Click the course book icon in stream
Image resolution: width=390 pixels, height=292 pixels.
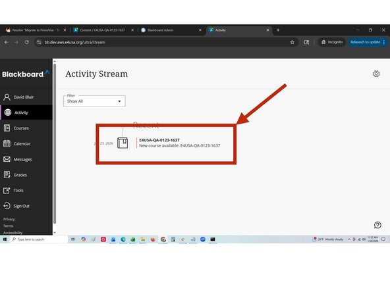click(x=123, y=143)
